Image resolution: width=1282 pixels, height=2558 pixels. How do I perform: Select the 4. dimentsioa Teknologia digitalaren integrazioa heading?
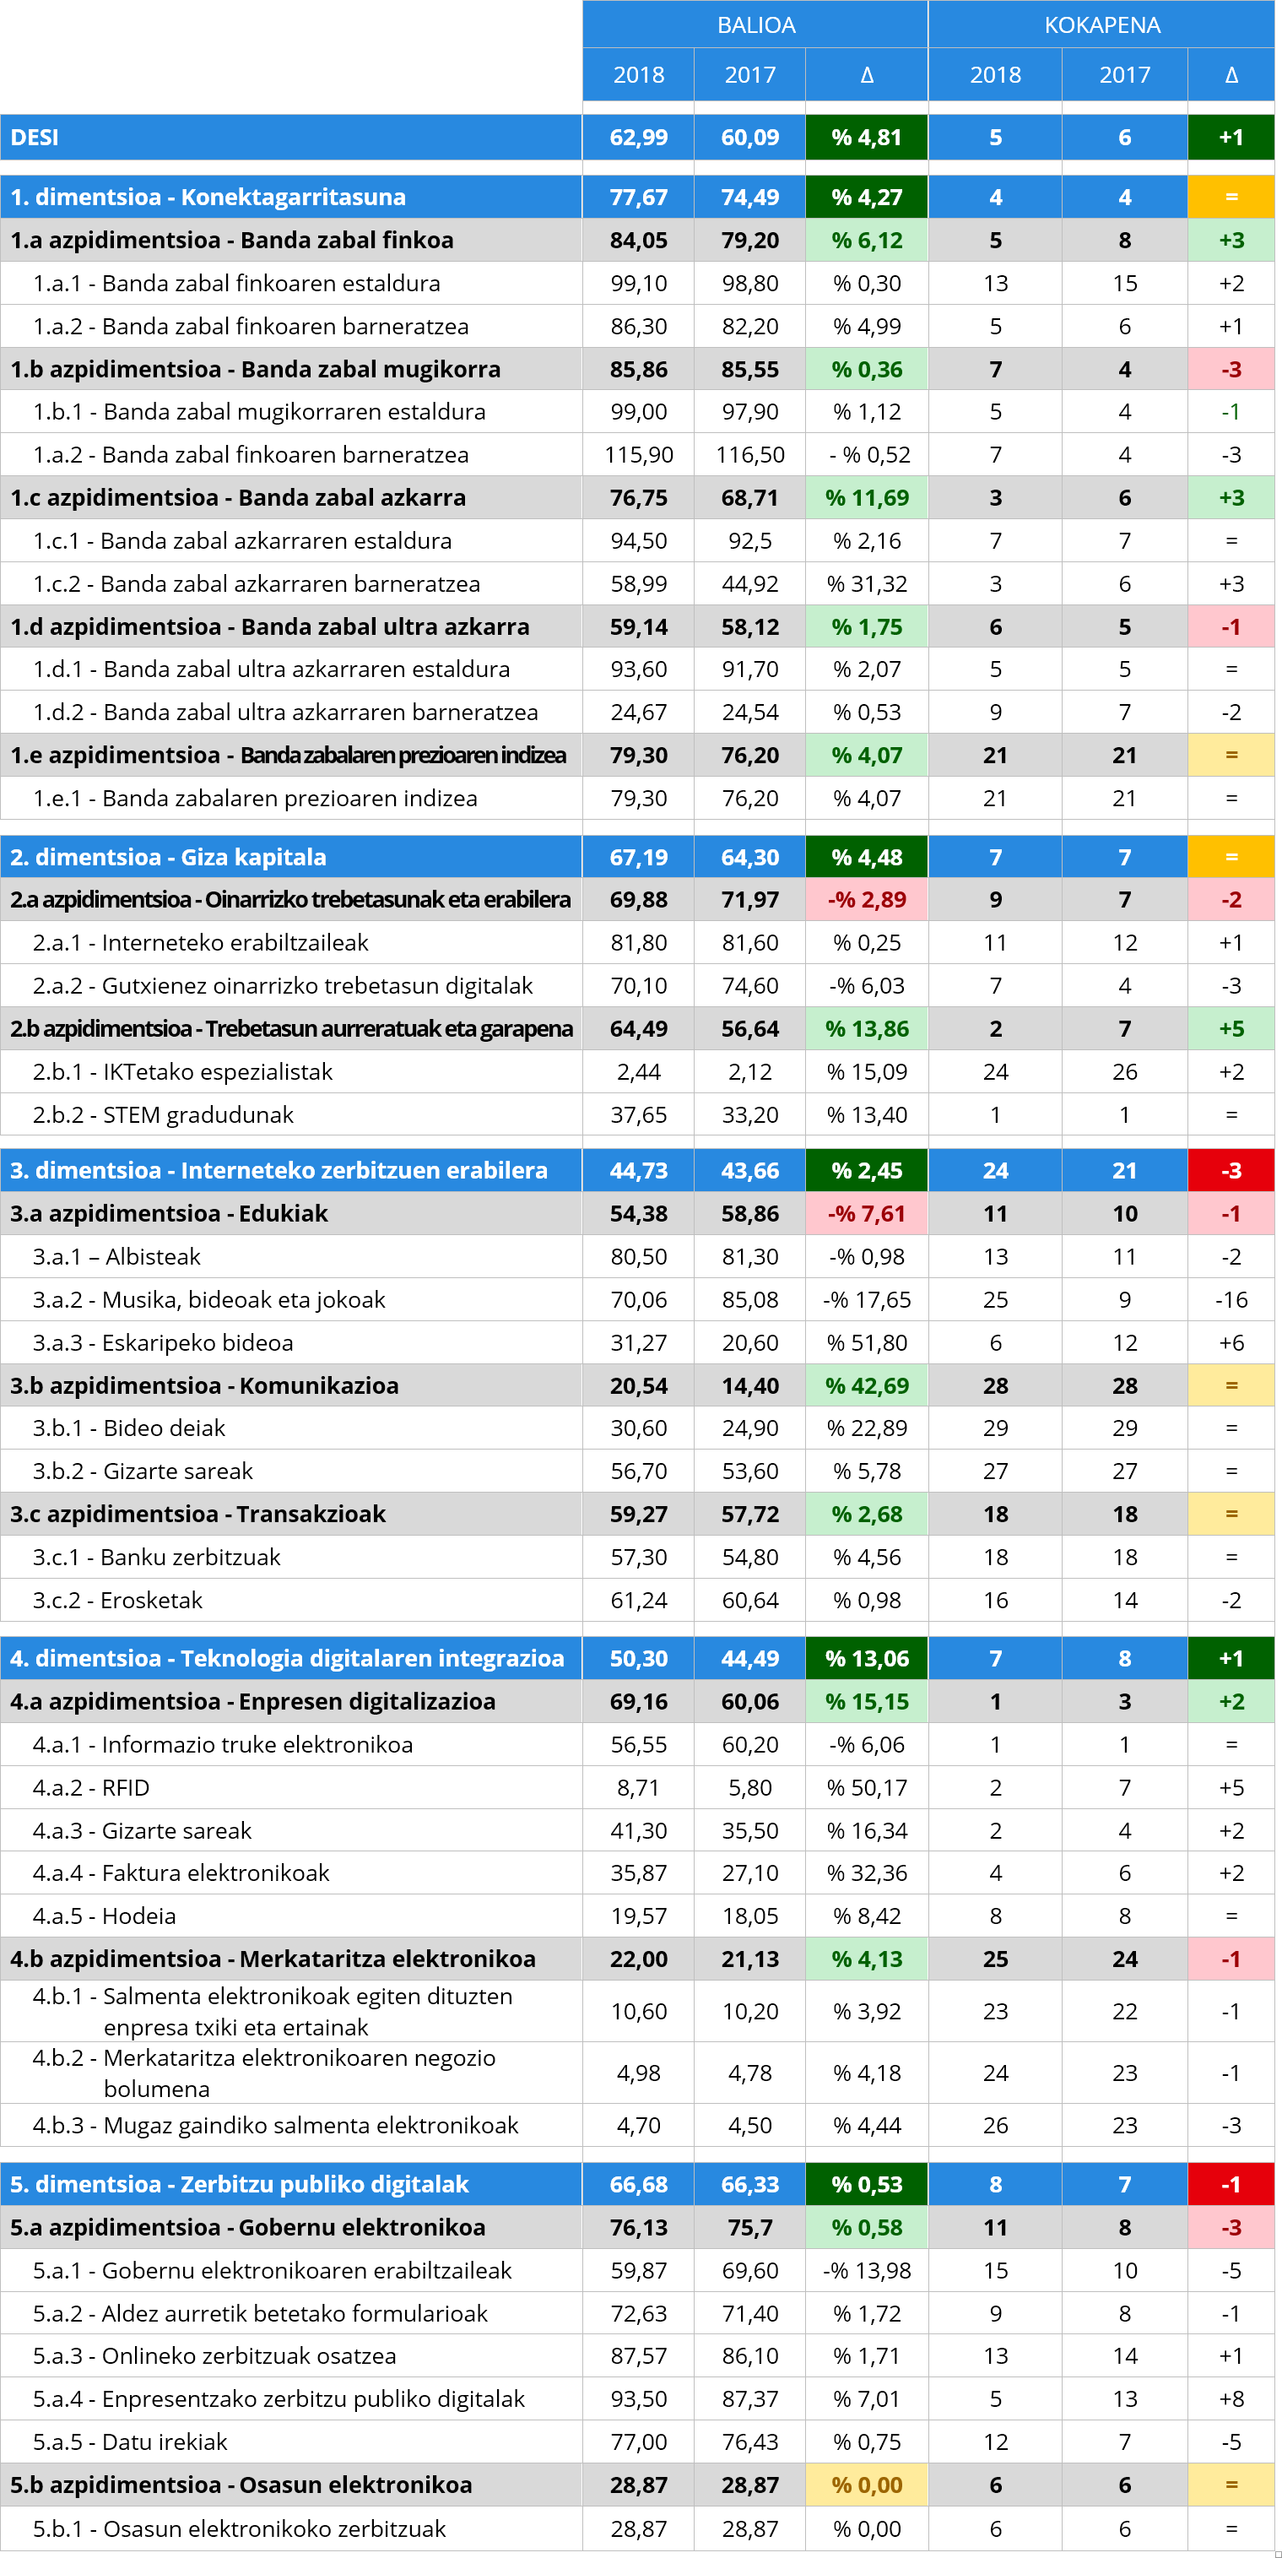[x=286, y=1658]
